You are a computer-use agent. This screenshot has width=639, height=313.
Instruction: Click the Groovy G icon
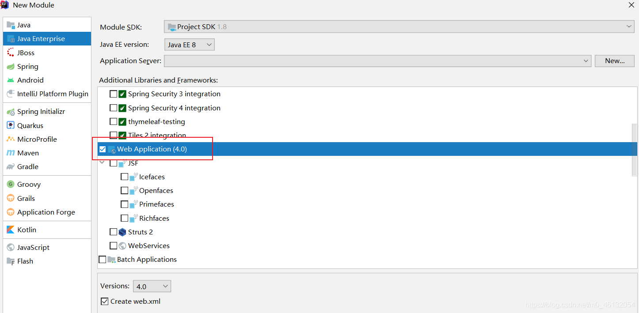click(11, 184)
